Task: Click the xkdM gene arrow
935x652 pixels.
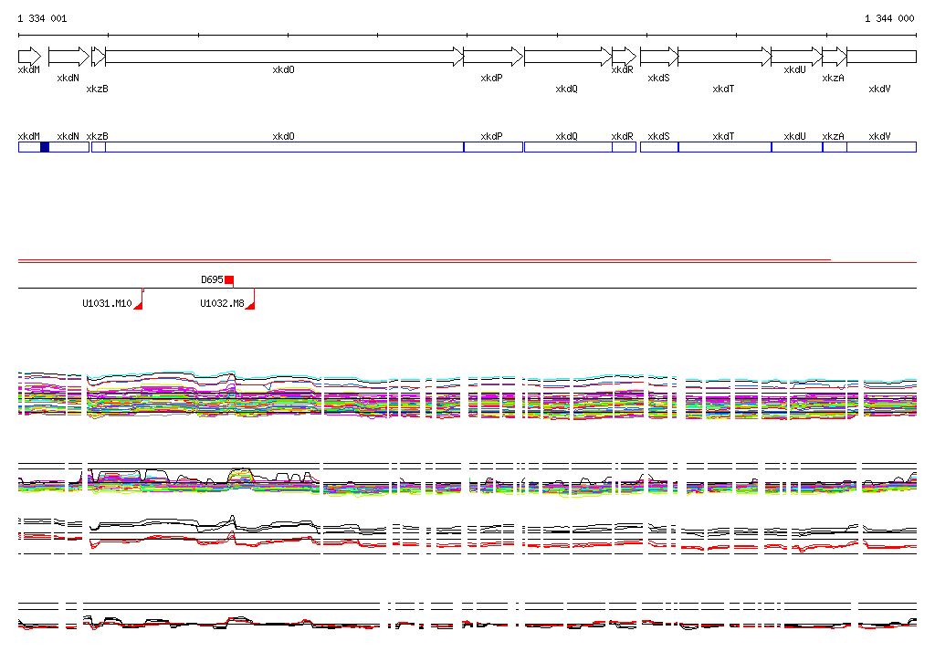Action: pyautogui.click(x=30, y=57)
